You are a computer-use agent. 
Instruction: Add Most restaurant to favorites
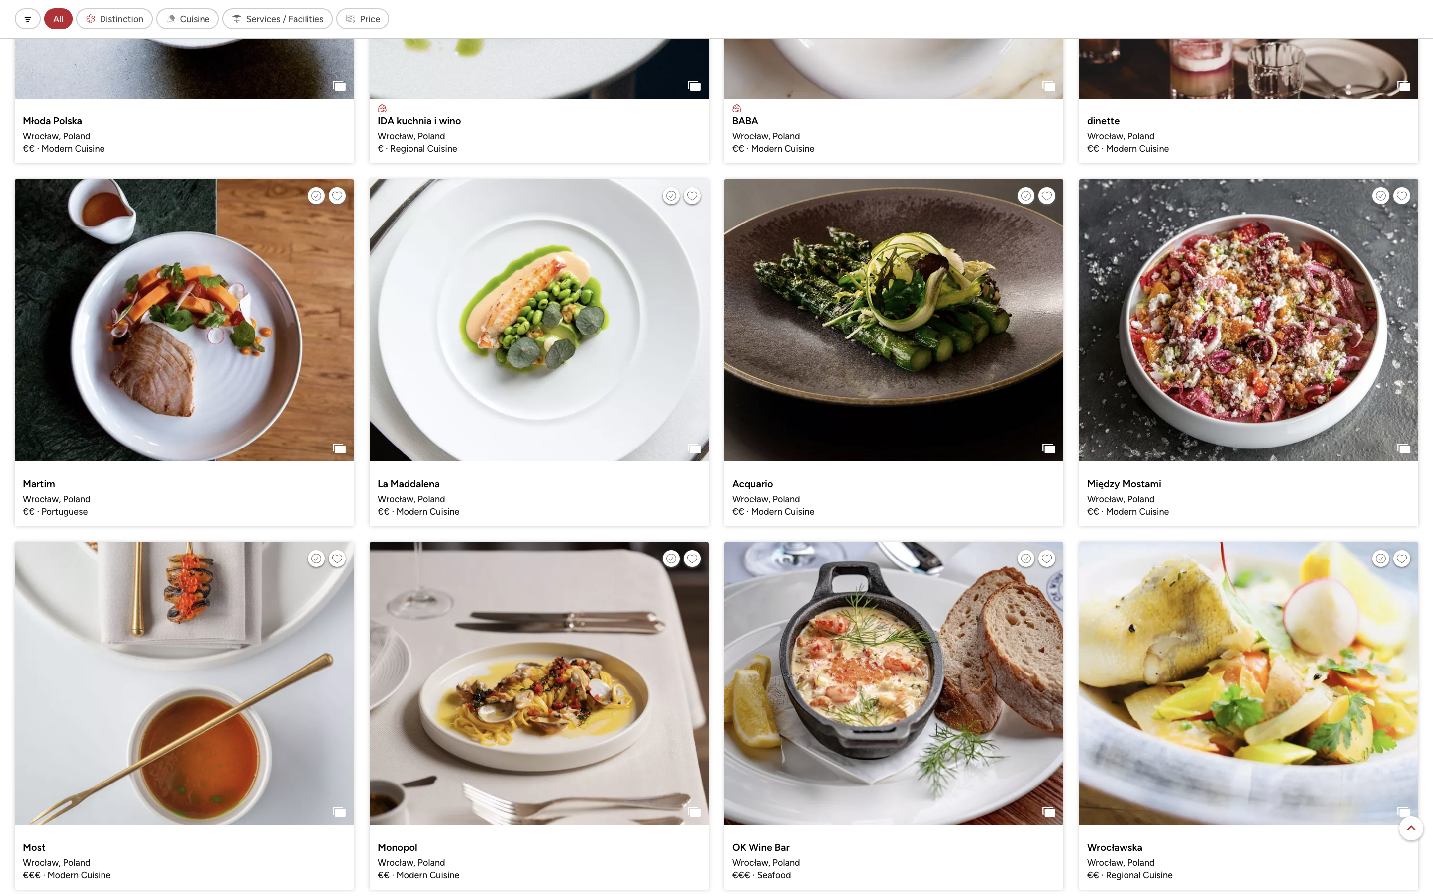[x=337, y=558]
